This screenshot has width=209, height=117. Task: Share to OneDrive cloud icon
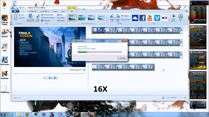point(135,18)
